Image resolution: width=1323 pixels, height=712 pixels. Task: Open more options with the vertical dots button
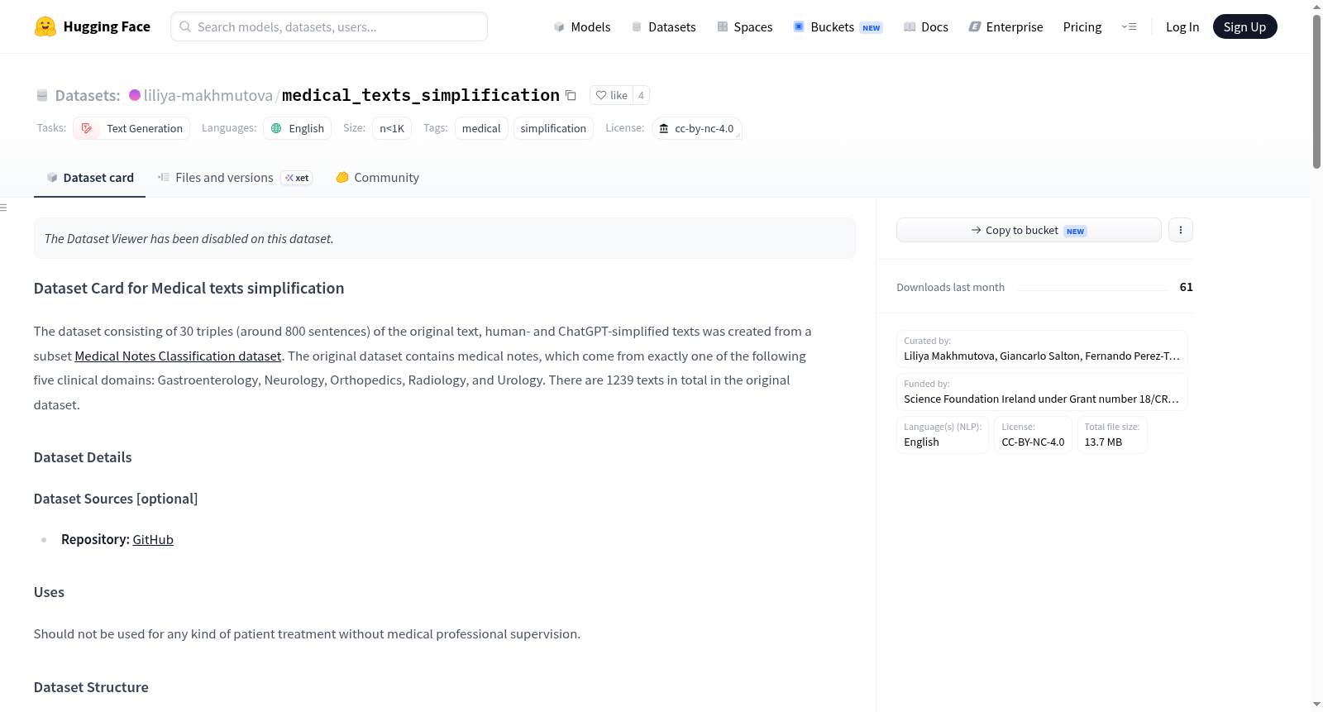1180,230
